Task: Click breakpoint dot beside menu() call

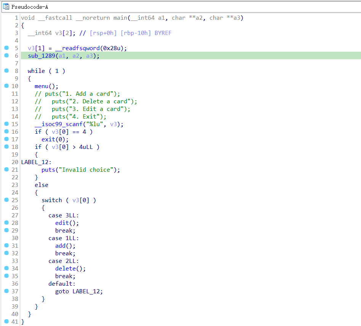Action: (x=6, y=86)
